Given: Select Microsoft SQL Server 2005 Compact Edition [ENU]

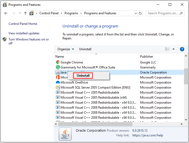Looking at the screenshot, I should [95, 87].
